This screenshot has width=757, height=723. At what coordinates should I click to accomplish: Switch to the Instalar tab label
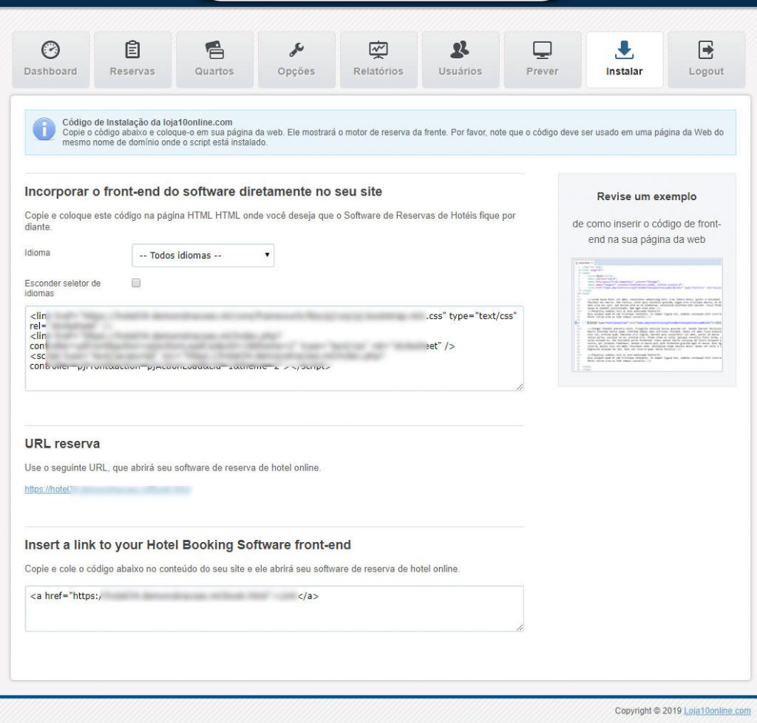click(625, 72)
